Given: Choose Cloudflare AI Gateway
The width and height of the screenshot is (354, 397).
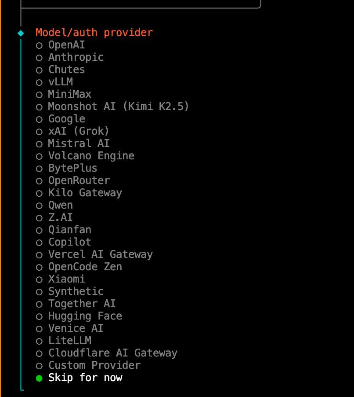Looking at the screenshot, I should (112, 353).
